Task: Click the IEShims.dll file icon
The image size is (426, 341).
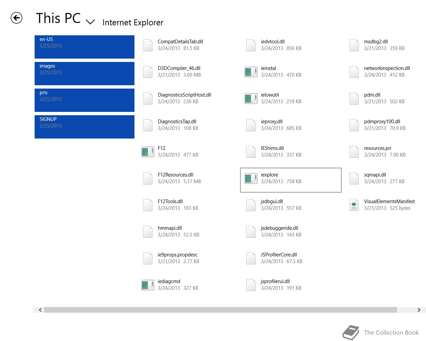Action: pyautogui.click(x=251, y=152)
